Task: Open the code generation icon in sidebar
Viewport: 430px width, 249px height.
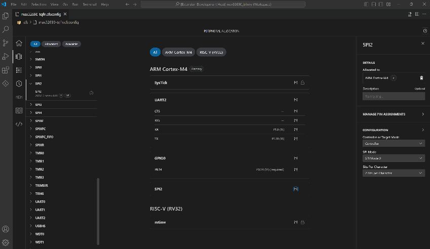Action: (19, 123)
